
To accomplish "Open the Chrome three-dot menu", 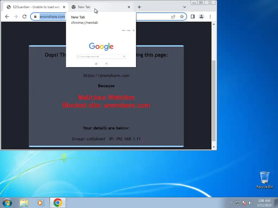I will pos(210,17).
